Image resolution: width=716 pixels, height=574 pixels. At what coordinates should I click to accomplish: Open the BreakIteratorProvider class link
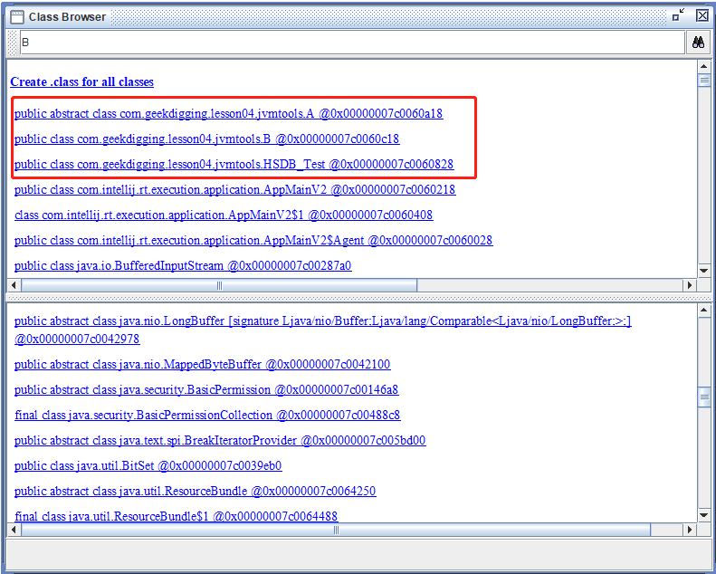[x=220, y=441]
